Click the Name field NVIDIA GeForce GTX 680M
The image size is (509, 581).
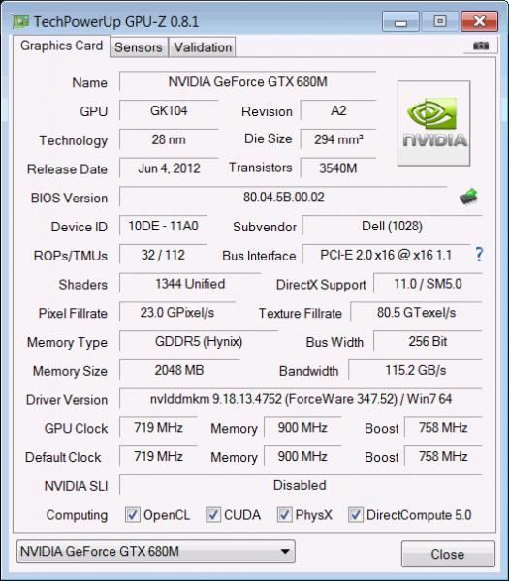(248, 81)
